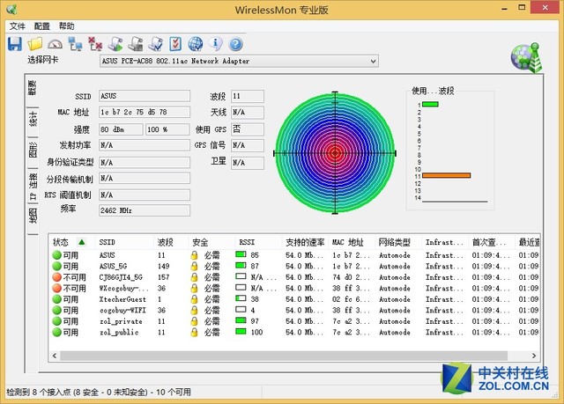The width and height of the screenshot is (564, 404).
Task: Open the 帮助 menu
Action: coord(67,26)
